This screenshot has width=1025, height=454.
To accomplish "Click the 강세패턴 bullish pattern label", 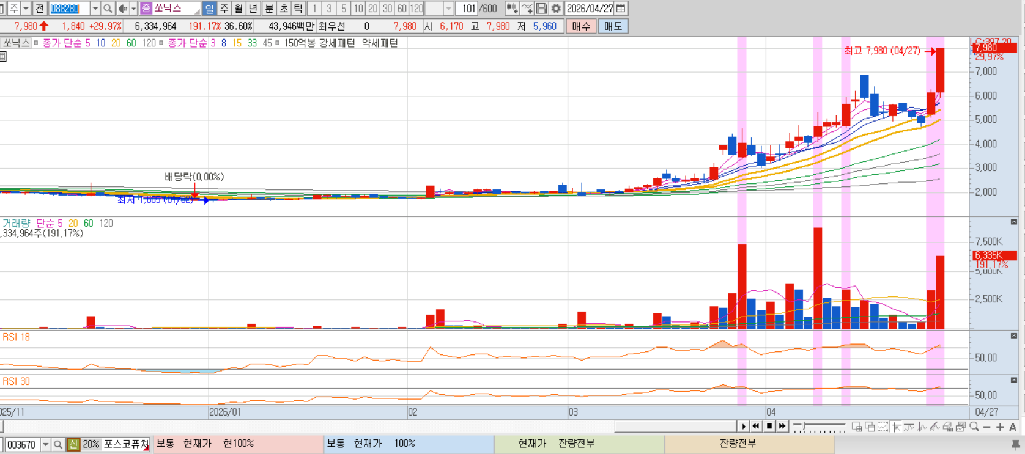I will tap(336, 43).
